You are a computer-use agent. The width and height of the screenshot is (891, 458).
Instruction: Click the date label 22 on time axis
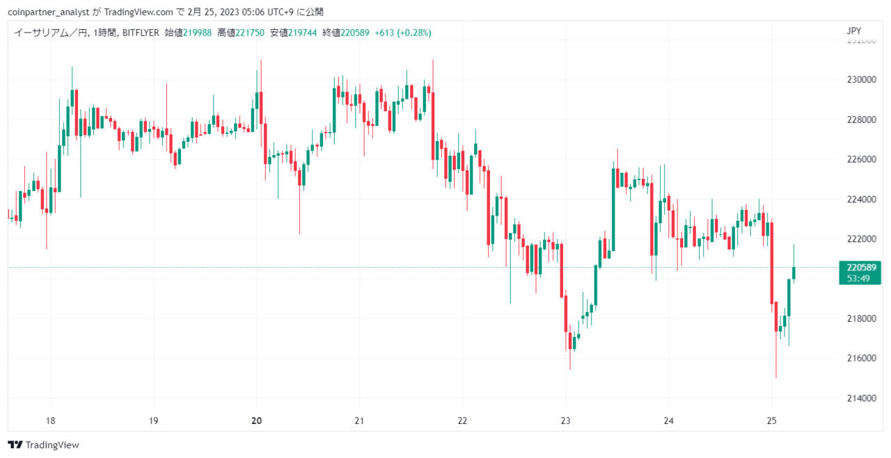click(x=462, y=420)
